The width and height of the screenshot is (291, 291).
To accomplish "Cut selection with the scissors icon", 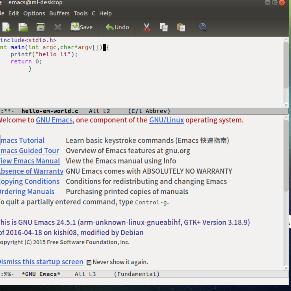I will (146, 27).
